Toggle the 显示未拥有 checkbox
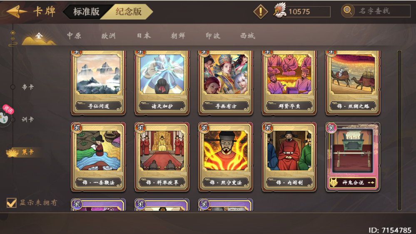 tap(11, 203)
